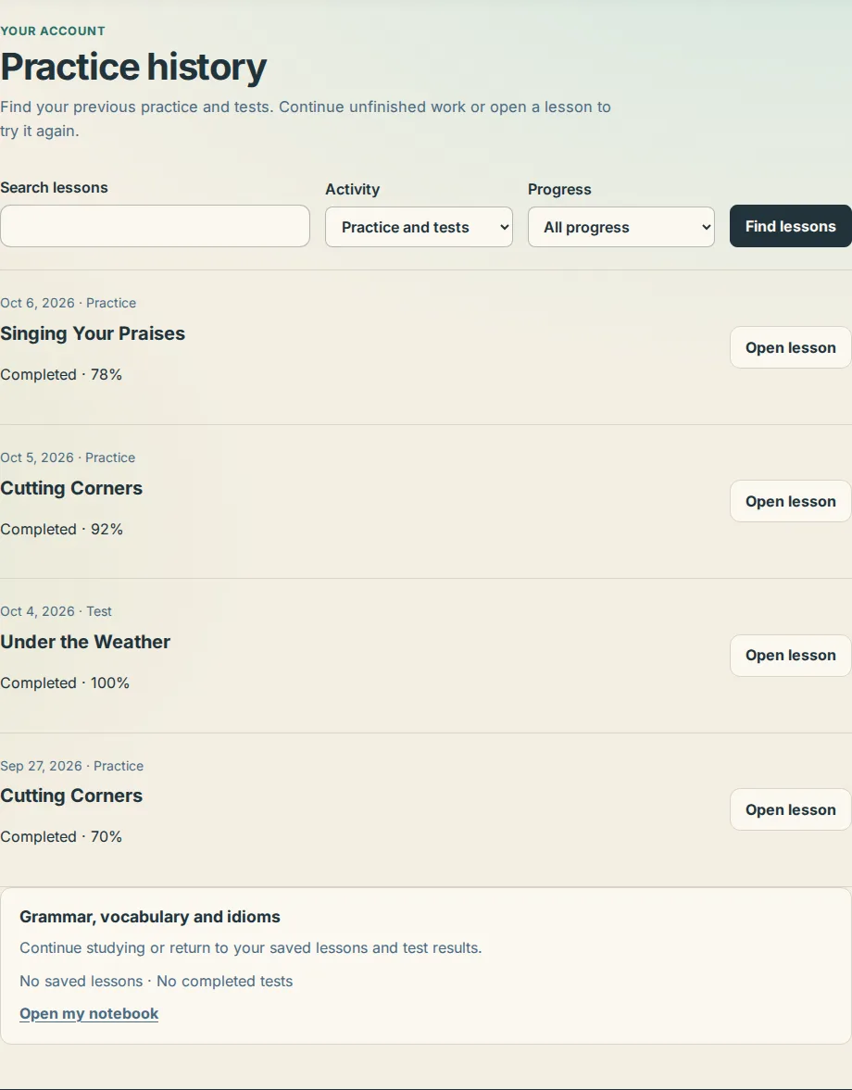The width and height of the screenshot is (852, 1090).
Task: Click the "Find your previous practice" intro paragraph
Action: 306,119
